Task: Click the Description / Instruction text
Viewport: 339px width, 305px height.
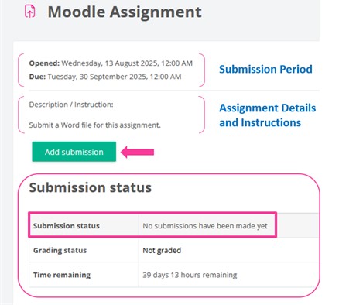Action: point(71,105)
